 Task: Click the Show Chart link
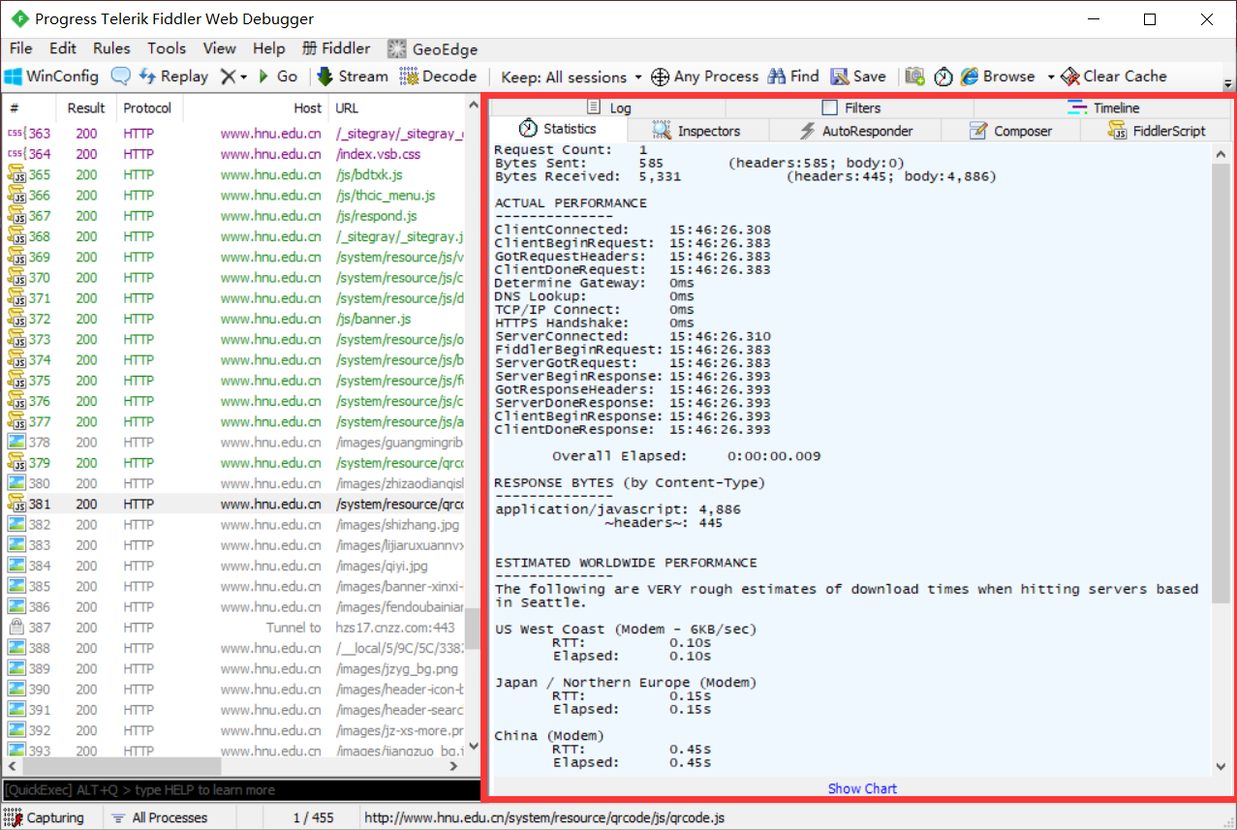click(x=862, y=788)
